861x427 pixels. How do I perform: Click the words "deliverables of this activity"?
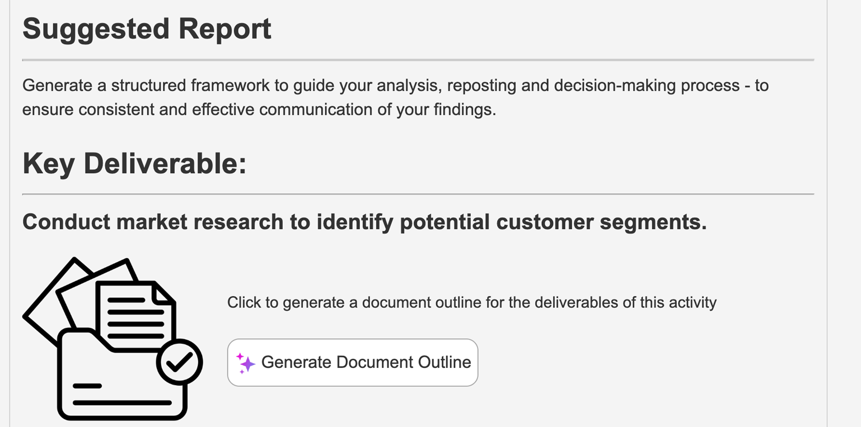[625, 302]
